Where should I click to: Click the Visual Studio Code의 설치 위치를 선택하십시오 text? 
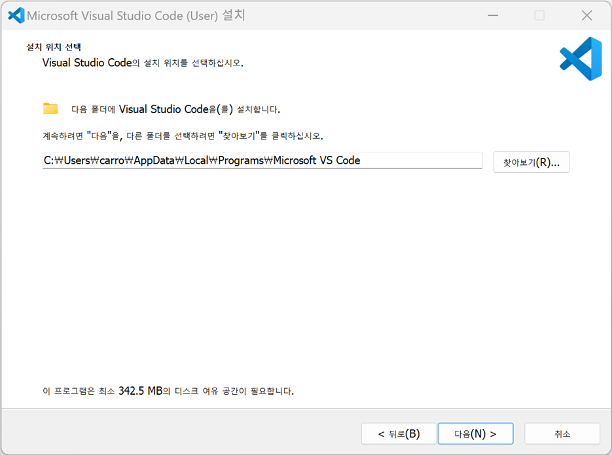pyautogui.click(x=143, y=63)
